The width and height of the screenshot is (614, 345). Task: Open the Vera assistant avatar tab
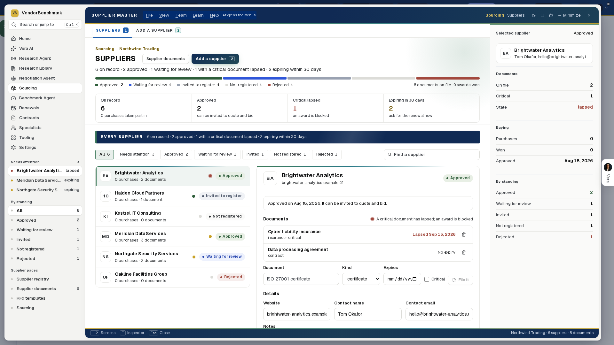click(x=608, y=172)
